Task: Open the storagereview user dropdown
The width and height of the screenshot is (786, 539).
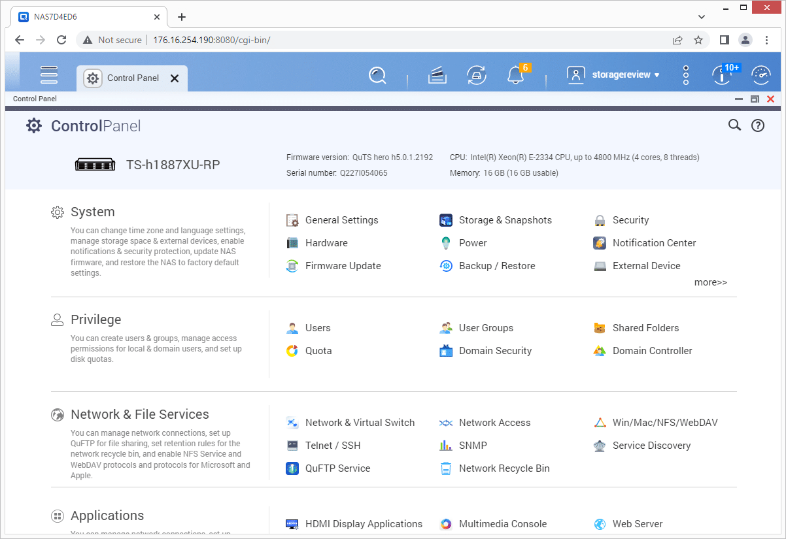Action: pyautogui.click(x=613, y=75)
